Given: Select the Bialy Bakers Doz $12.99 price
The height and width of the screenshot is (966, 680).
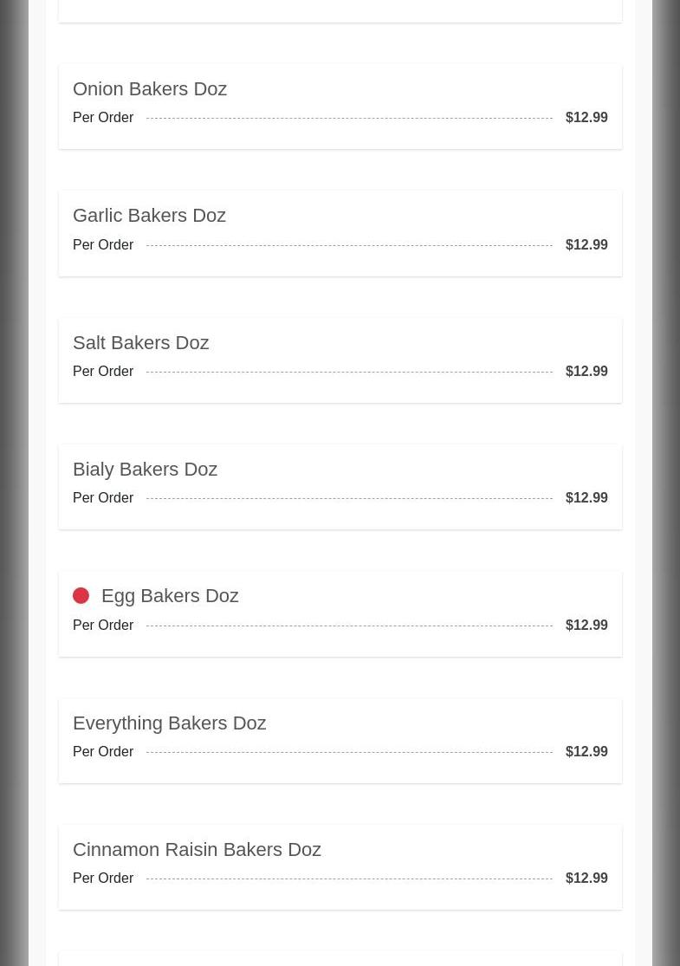Looking at the screenshot, I should point(586,498).
